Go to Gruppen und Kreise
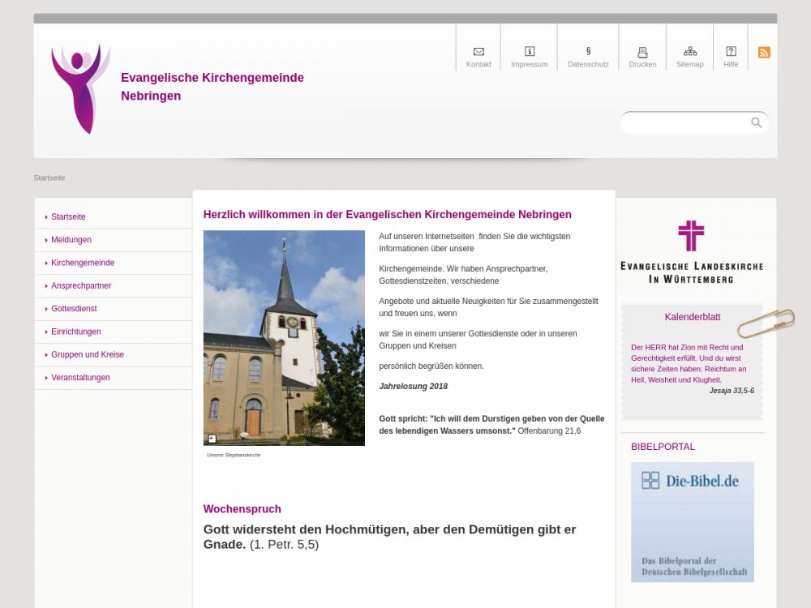Screen dimensions: 811x608 click(88, 355)
